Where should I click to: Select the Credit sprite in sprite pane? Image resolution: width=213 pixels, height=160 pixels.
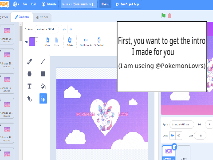[184, 153]
